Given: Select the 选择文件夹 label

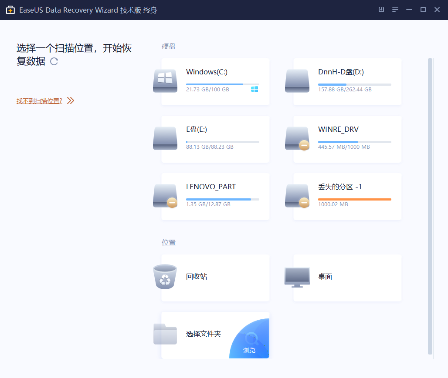Looking at the screenshot, I should coord(204,334).
